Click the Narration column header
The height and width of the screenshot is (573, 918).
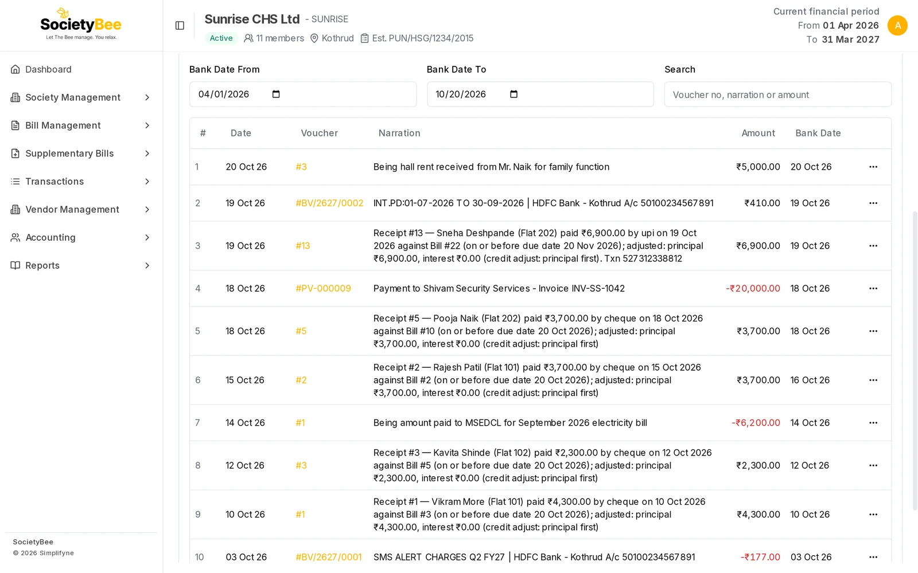(x=399, y=133)
